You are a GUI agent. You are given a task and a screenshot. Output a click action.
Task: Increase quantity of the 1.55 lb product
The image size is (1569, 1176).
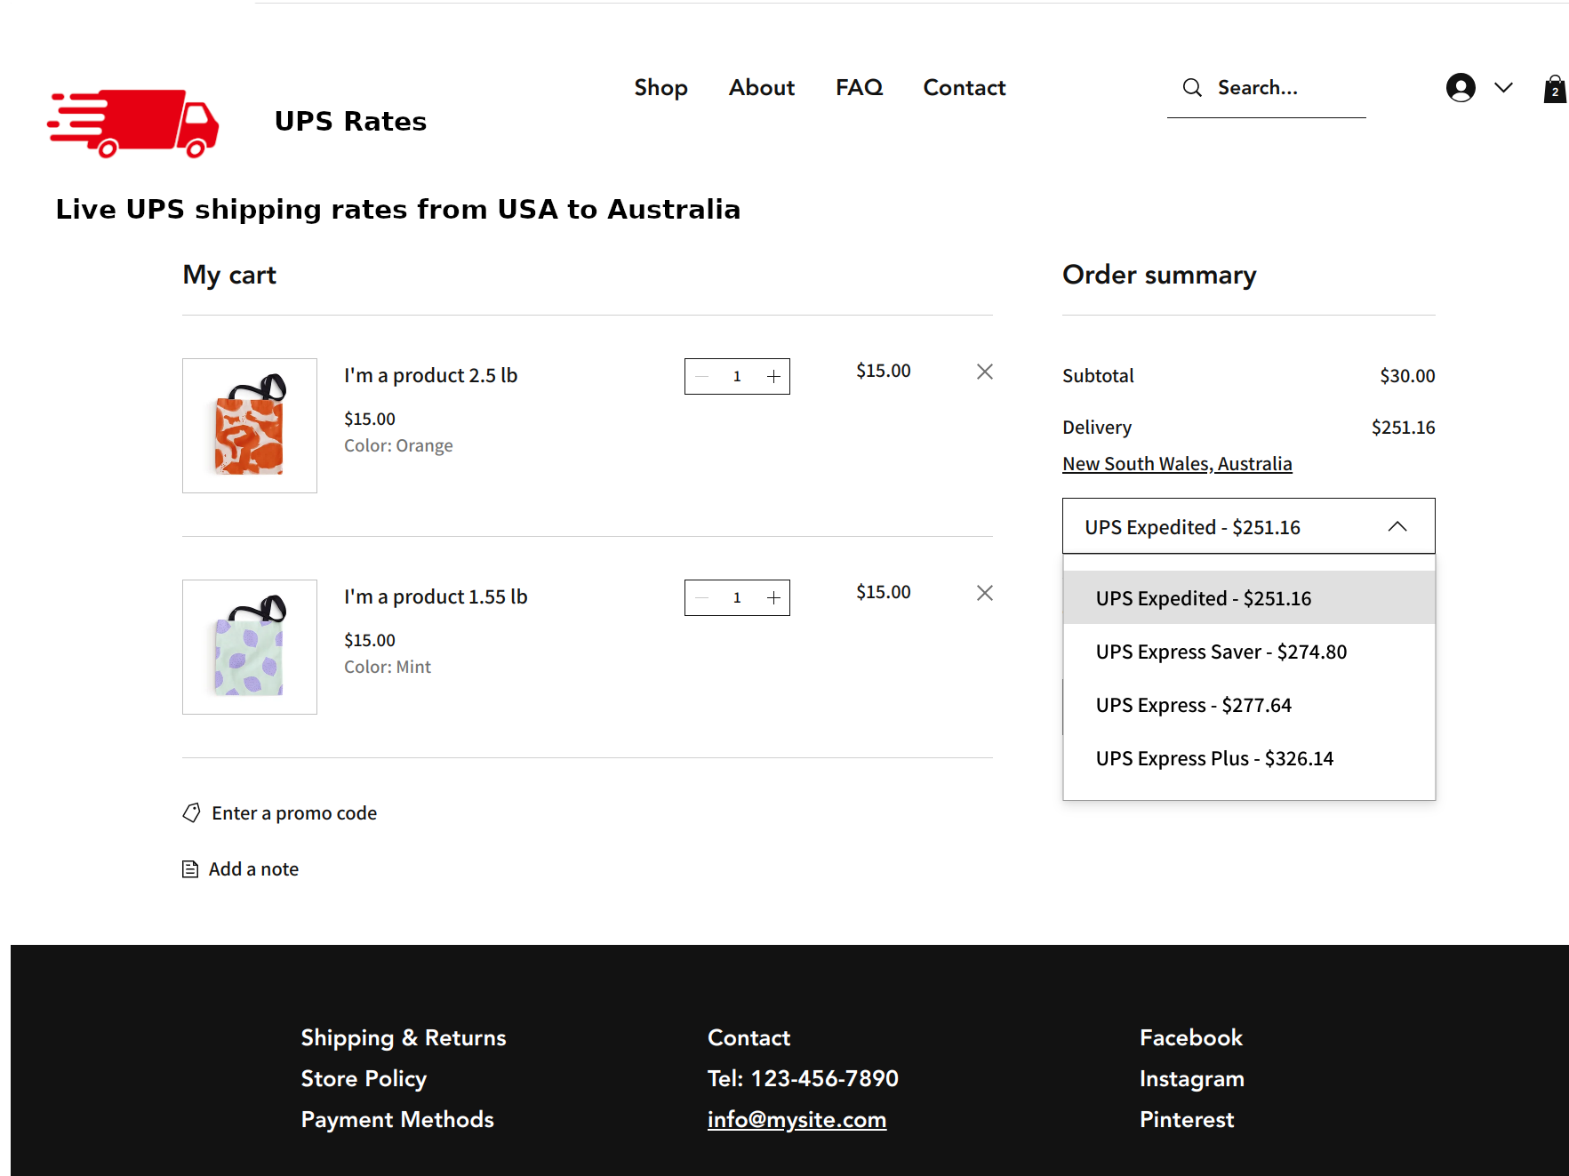click(x=774, y=597)
